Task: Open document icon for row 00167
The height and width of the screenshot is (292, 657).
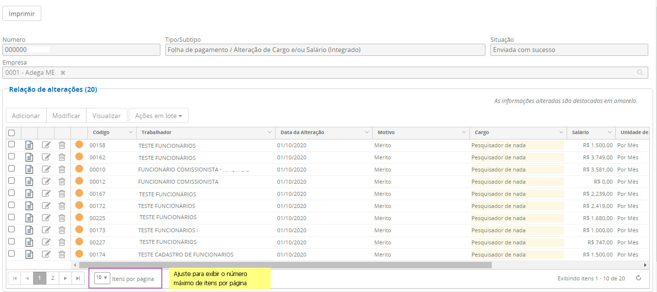Action: [29, 193]
